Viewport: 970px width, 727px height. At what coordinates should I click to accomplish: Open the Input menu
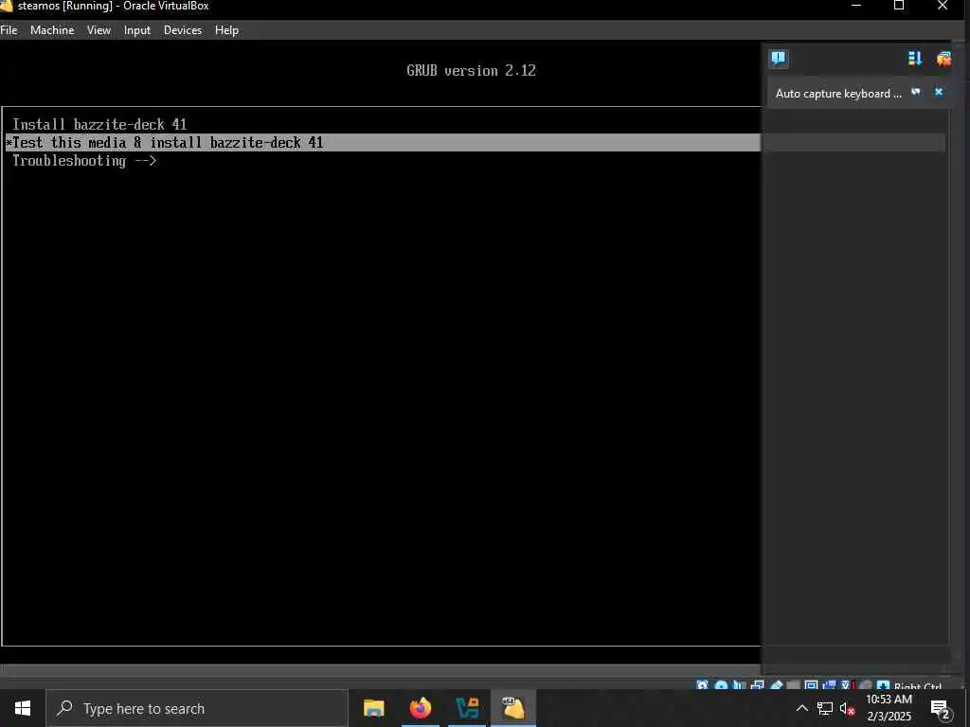pos(136,29)
